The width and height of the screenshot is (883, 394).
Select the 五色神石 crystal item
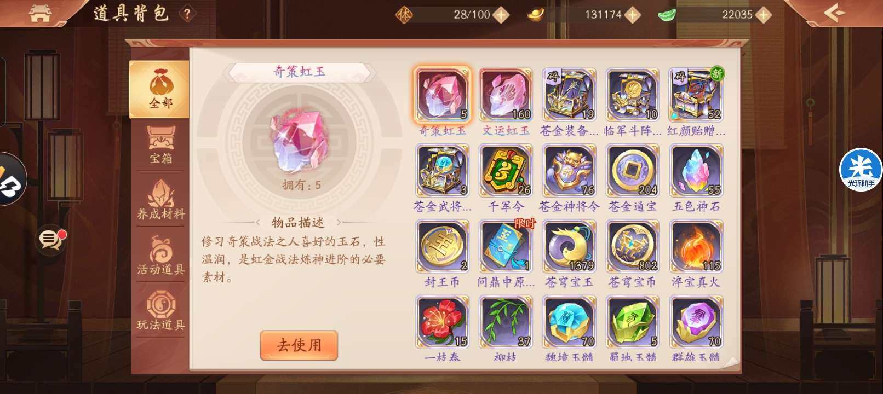696,171
